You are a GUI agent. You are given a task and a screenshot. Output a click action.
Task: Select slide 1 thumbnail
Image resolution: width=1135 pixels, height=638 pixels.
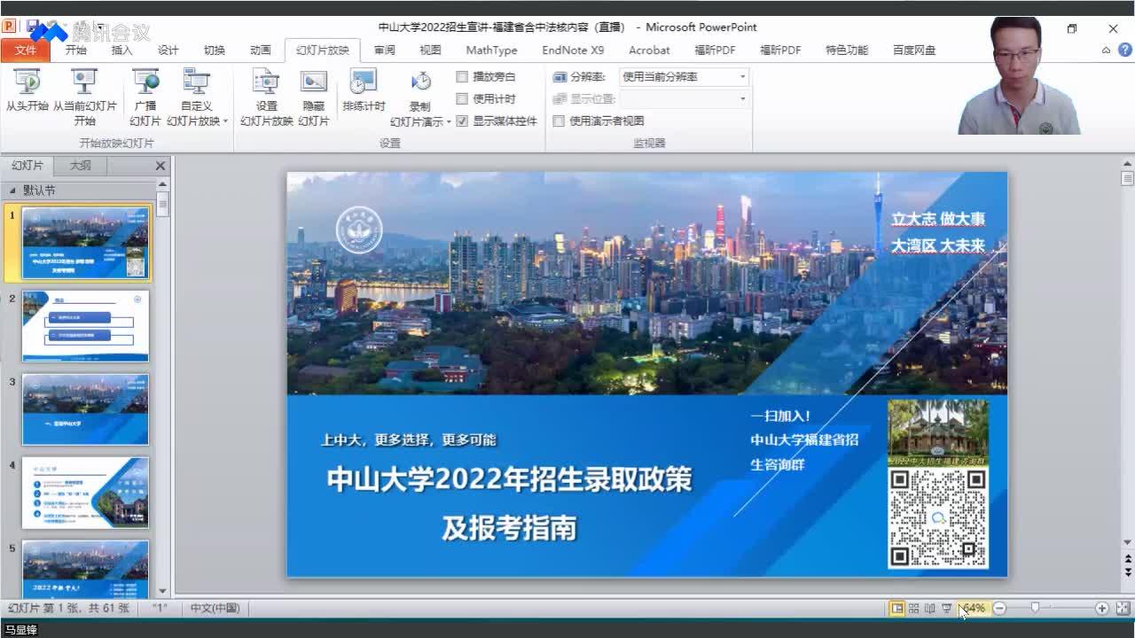pyautogui.click(x=86, y=243)
